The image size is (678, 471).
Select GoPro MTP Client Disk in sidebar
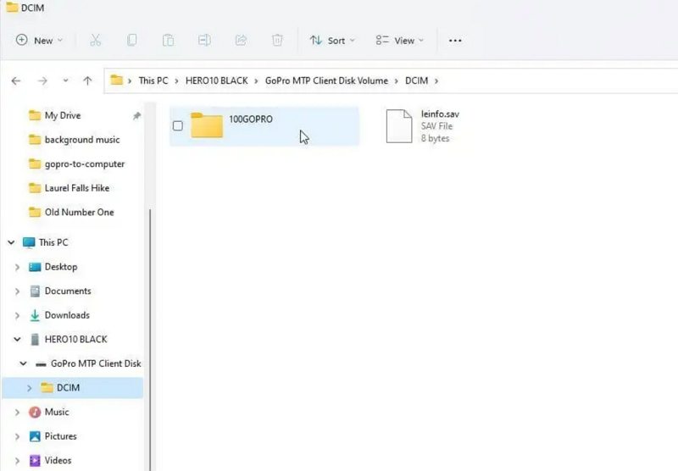96,363
